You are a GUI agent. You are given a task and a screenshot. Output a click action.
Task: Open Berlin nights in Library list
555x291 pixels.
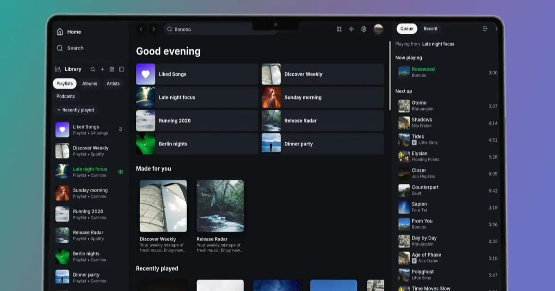90,256
